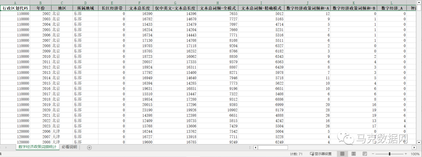
Task: Click the 100% zoom level
Action: 415,154
